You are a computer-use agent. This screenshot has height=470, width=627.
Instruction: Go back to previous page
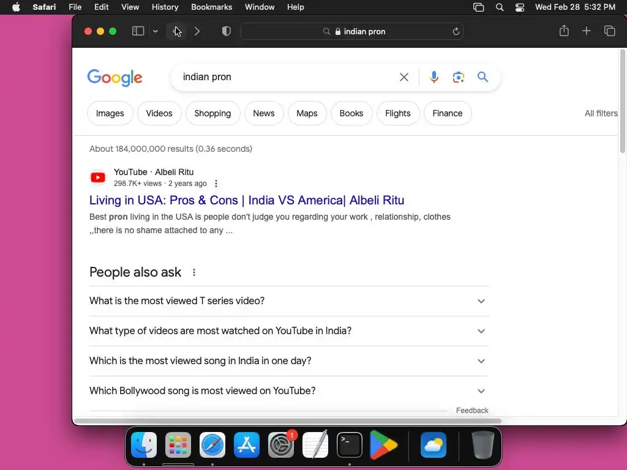coord(176,31)
